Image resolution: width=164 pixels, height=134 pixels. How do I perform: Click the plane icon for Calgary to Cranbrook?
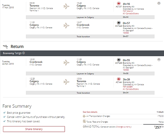[x=66, y=26]
